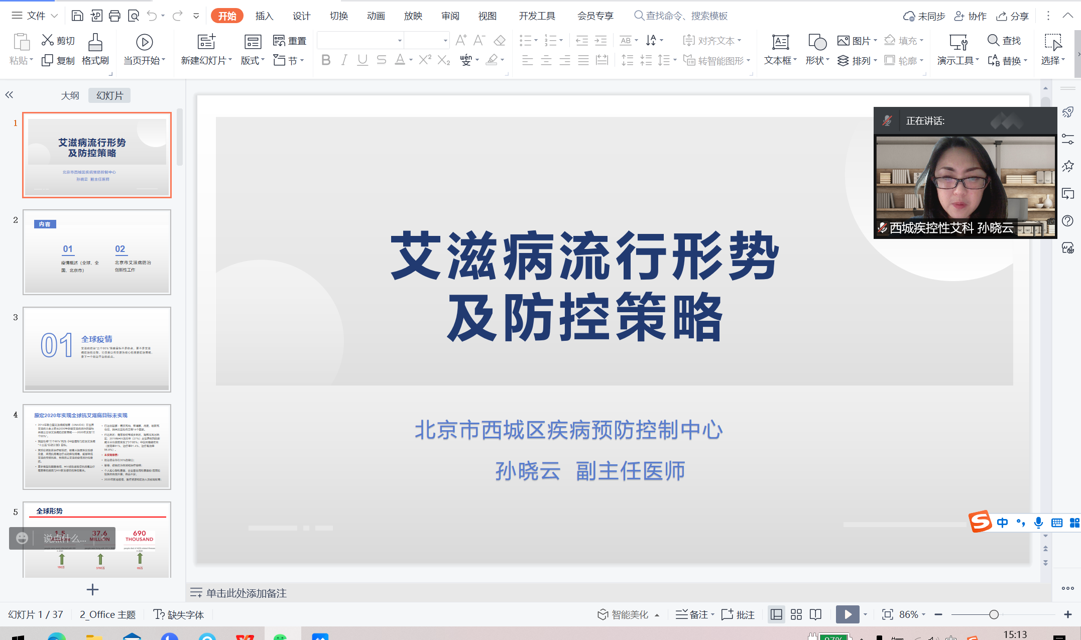Screen dimensions: 1081x640
Task: Open the Shapes (形状) tool
Action: pyautogui.click(x=816, y=43)
